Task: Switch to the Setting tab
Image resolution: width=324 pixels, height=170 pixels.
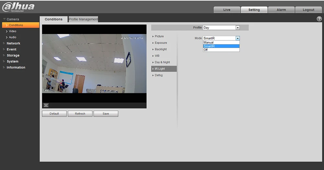Action: coord(254,10)
